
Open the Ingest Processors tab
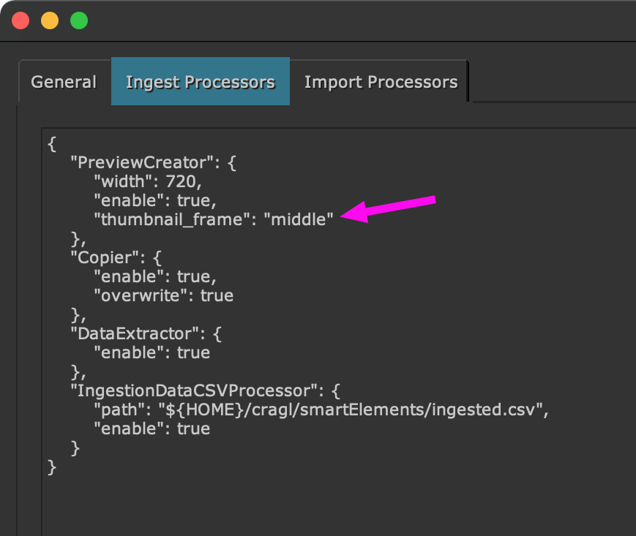tap(200, 82)
